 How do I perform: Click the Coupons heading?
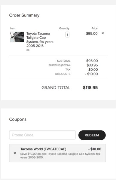[x=18, y=119]
